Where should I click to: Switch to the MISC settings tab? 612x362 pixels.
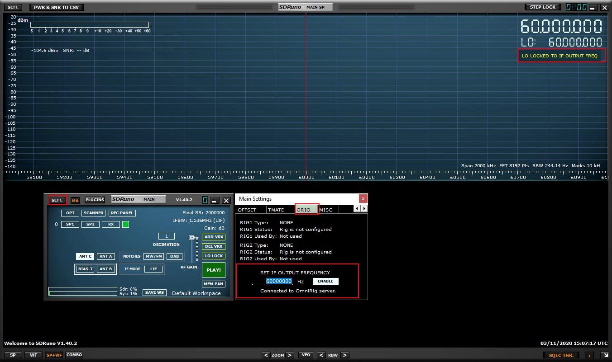point(326,210)
